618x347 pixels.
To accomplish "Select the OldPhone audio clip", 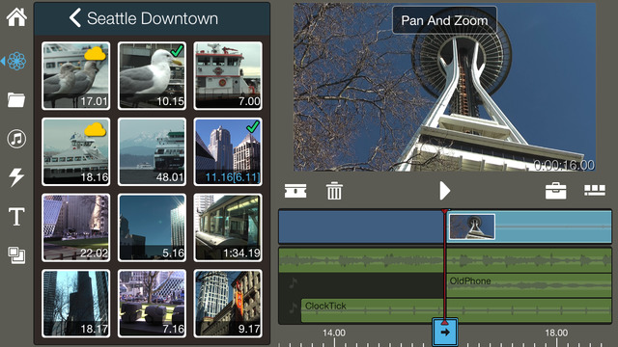I will click(x=528, y=285).
